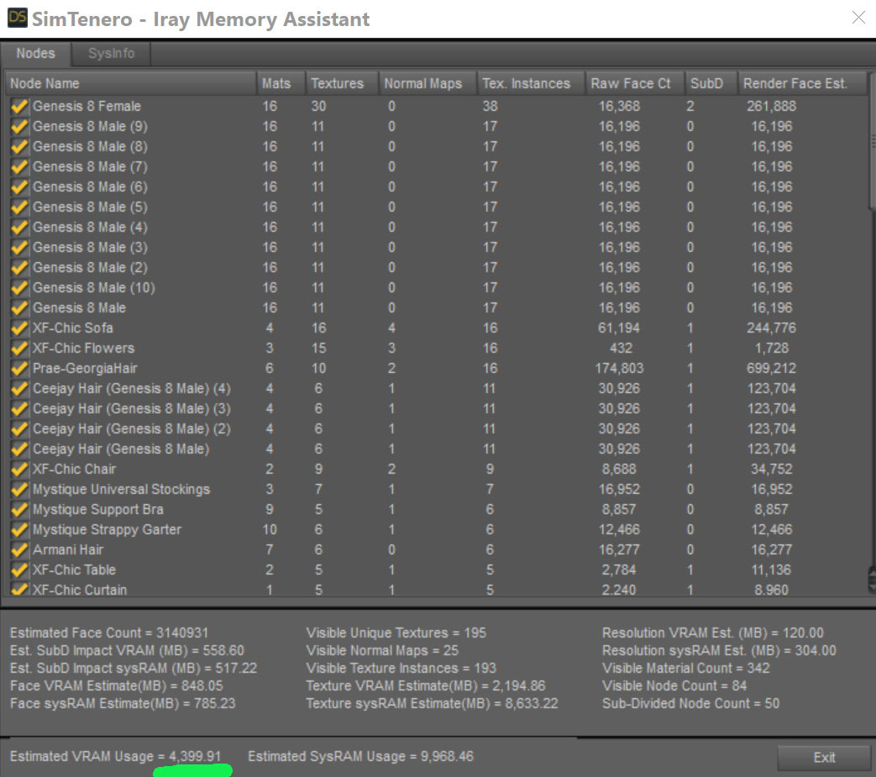Sort by Tex. Instances column header
876x777 pixels.
pyautogui.click(x=531, y=83)
